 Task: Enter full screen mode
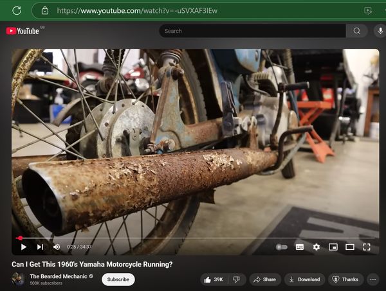367,247
